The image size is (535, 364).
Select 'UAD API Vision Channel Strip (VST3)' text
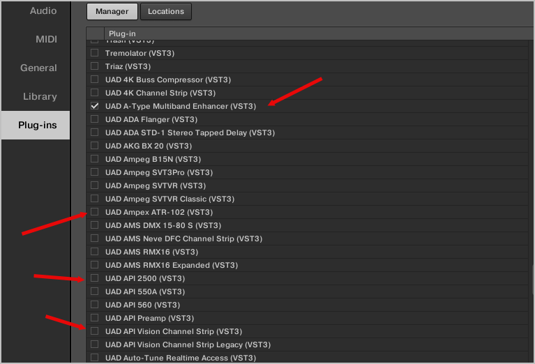coord(174,332)
